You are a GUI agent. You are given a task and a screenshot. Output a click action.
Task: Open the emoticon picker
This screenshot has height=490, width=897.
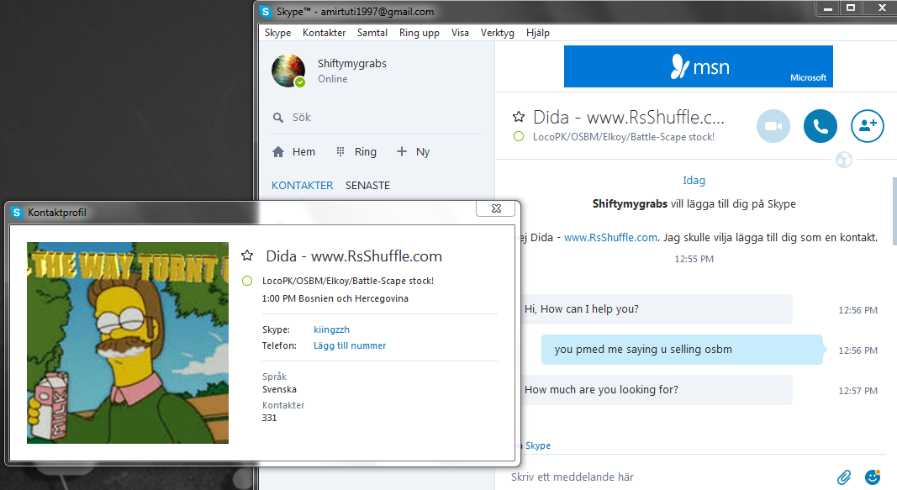coord(873,477)
